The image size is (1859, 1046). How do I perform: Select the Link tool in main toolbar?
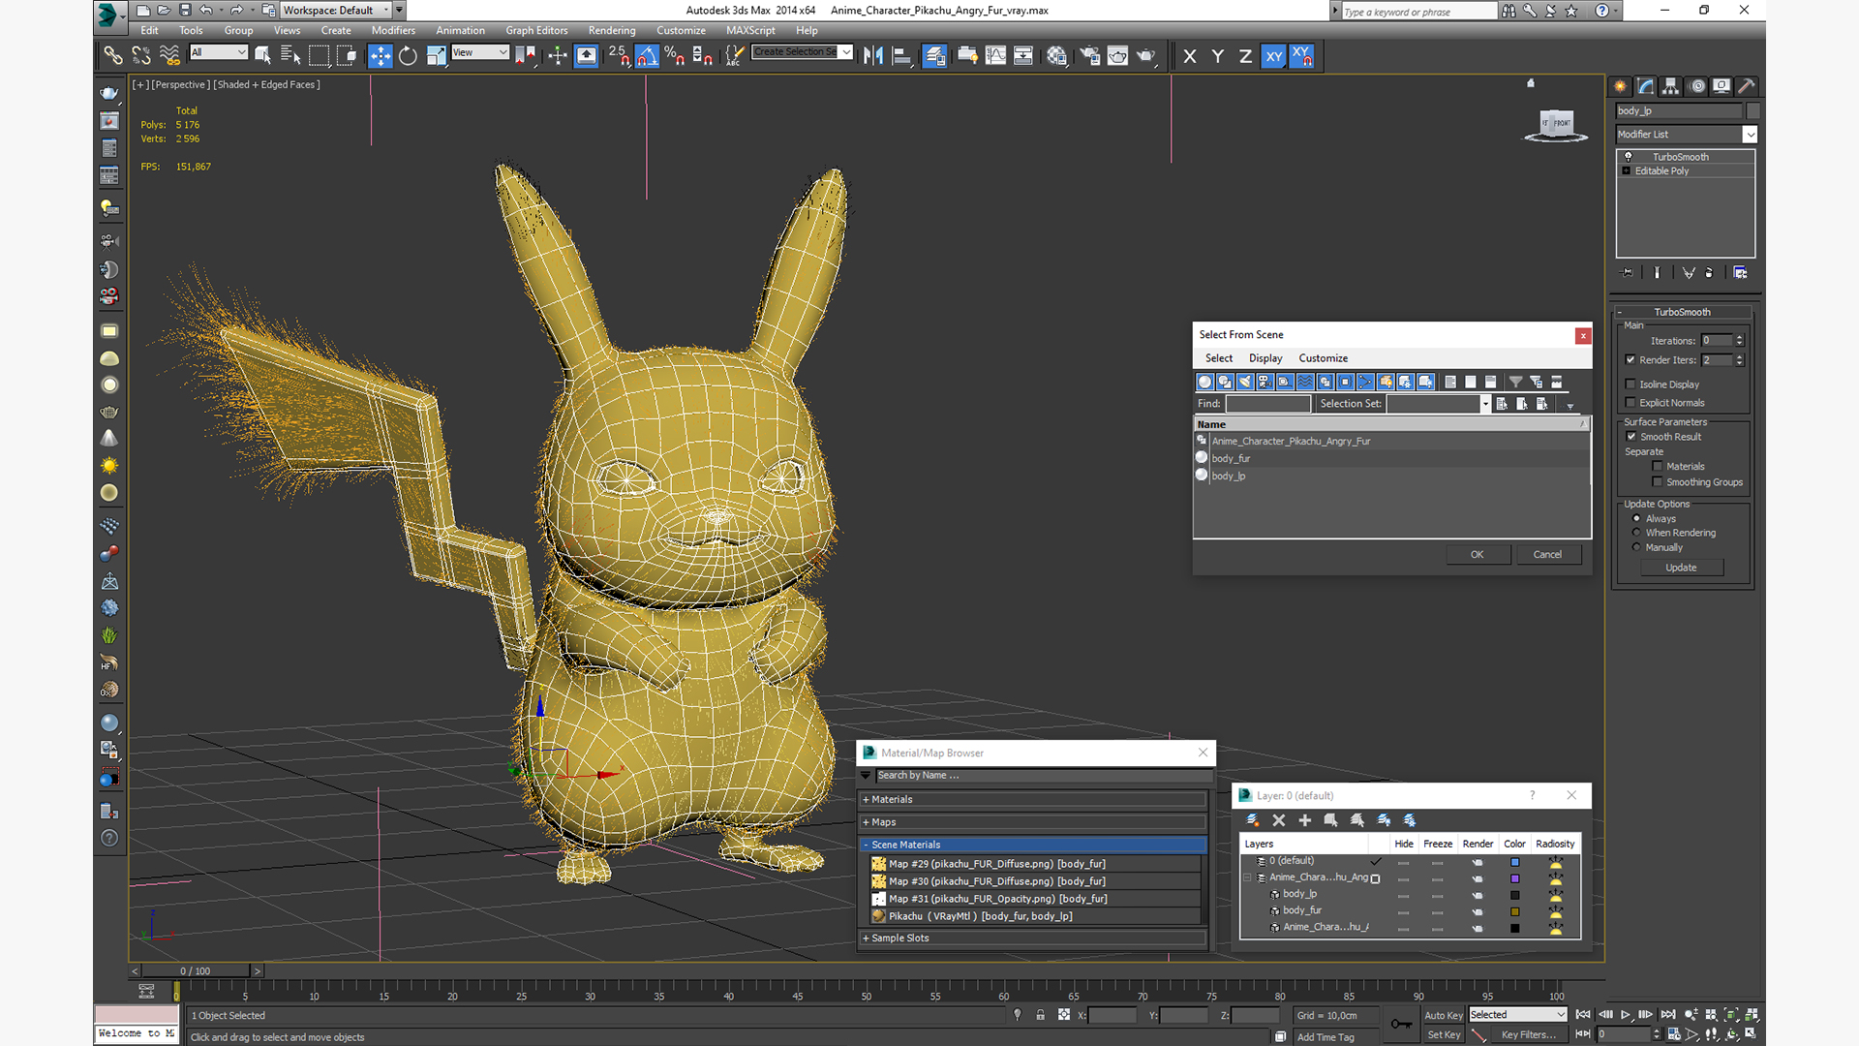coord(113,56)
